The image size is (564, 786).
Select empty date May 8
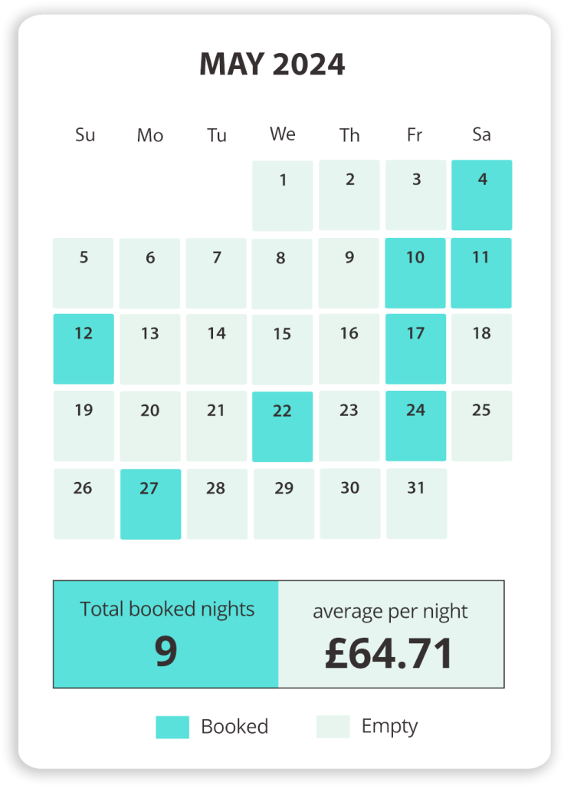[x=282, y=273]
